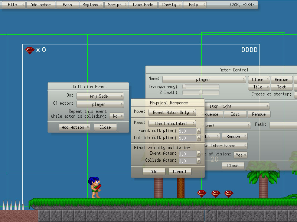Open the Mass 'Use Calculated' dropdown
The width and height of the screenshot is (297, 222).
point(172,124)
